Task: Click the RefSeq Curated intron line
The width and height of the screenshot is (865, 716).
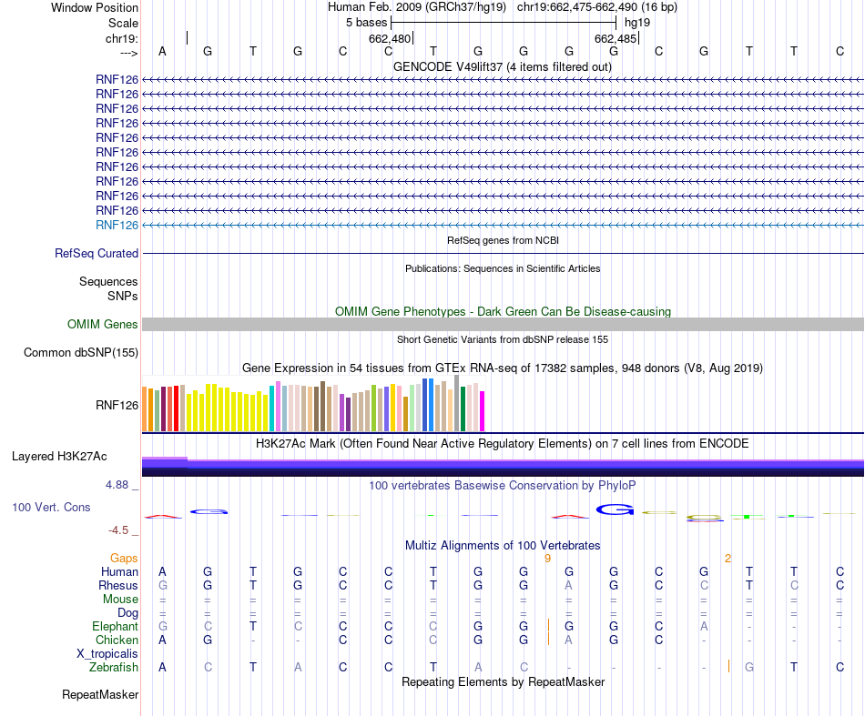Action: [x=503, y=254]
